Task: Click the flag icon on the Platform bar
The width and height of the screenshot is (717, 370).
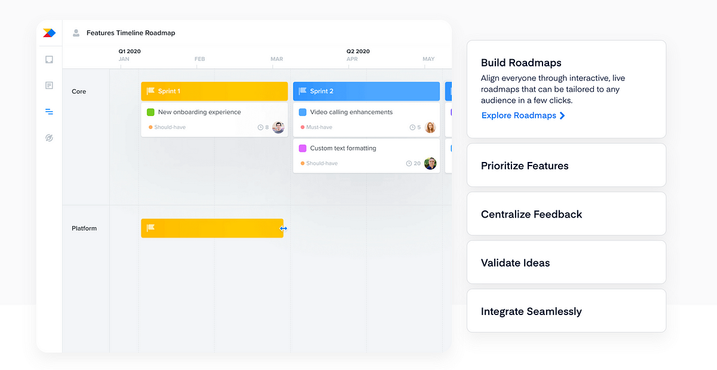Action: pos(151,228)
